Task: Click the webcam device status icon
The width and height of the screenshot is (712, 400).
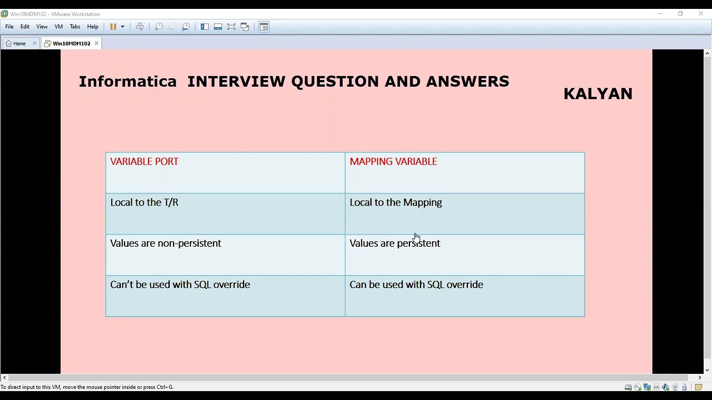Action: point(675,387)
